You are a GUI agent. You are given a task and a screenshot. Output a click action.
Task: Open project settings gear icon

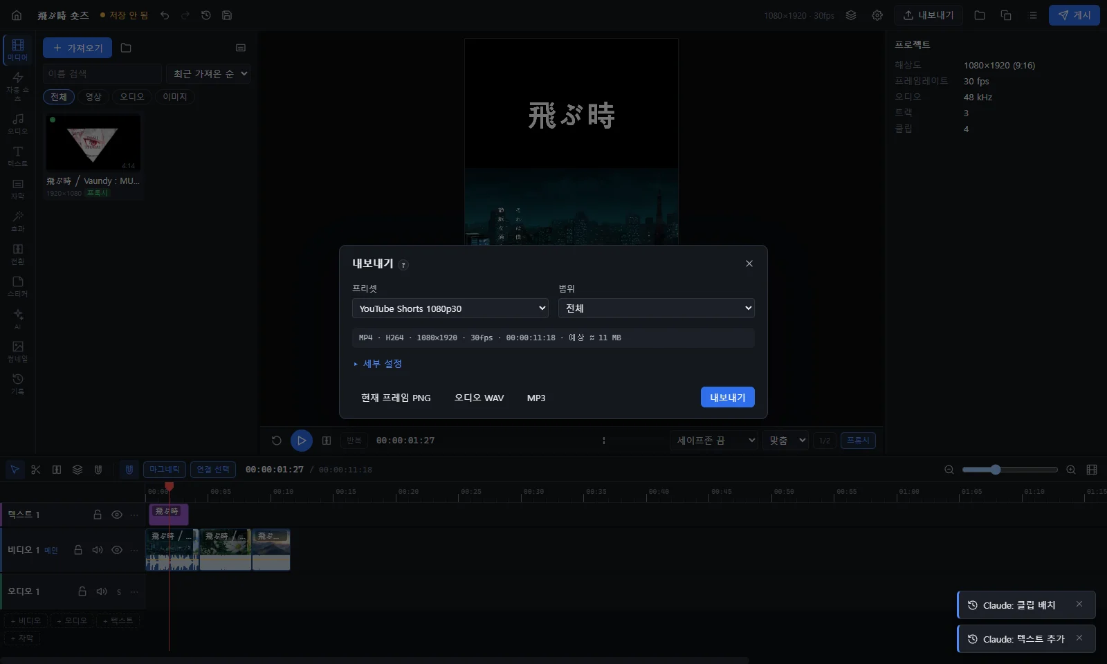pyautogui.click(x=877, y=15)
